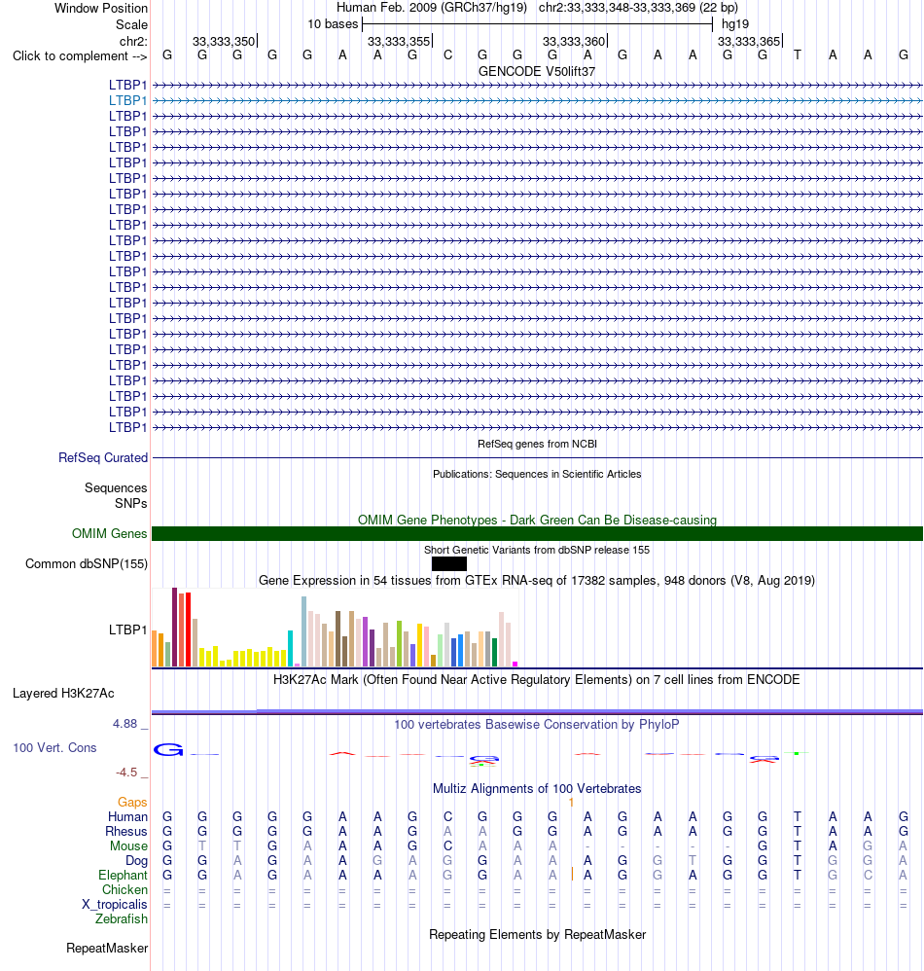The height and width of the screenshot is (971, 924).
Task: Click the 'GENCODE V50lift37' track title
Action: click(537, 71)
